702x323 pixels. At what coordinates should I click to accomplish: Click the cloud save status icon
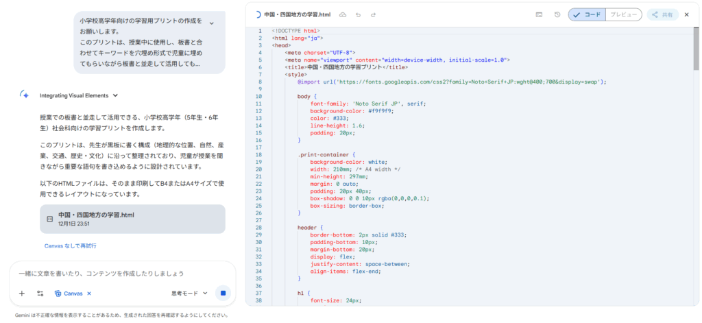pos(343,14)
